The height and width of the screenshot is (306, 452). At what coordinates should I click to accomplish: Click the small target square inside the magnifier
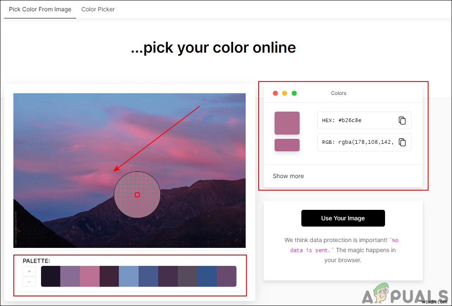[137, 194]
